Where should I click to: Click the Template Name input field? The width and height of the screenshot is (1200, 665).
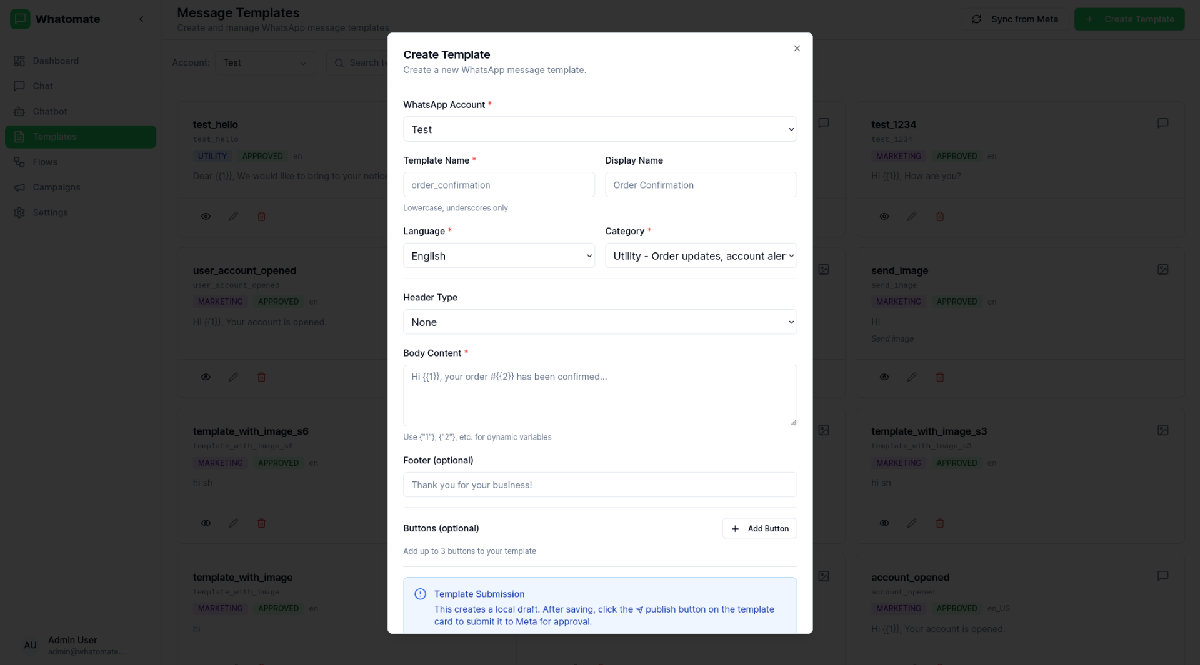click(x=498, y=185)
